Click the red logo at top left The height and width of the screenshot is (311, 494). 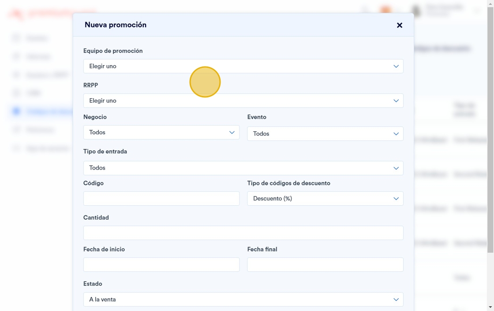[18, 14]
